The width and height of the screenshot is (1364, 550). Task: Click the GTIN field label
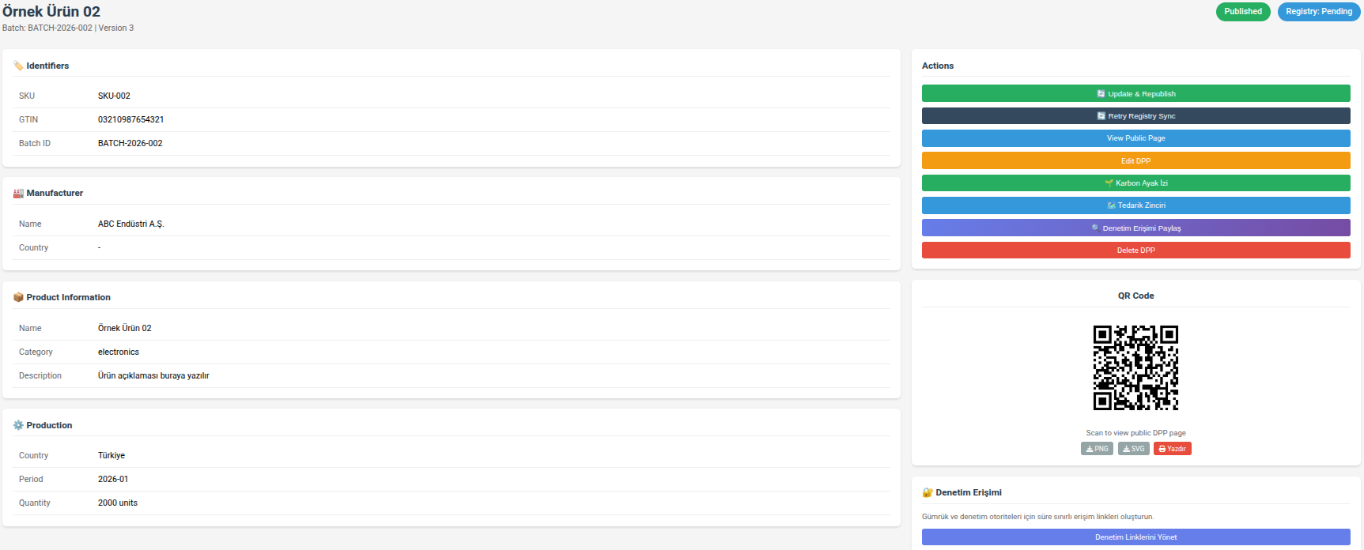click(28, 119)
